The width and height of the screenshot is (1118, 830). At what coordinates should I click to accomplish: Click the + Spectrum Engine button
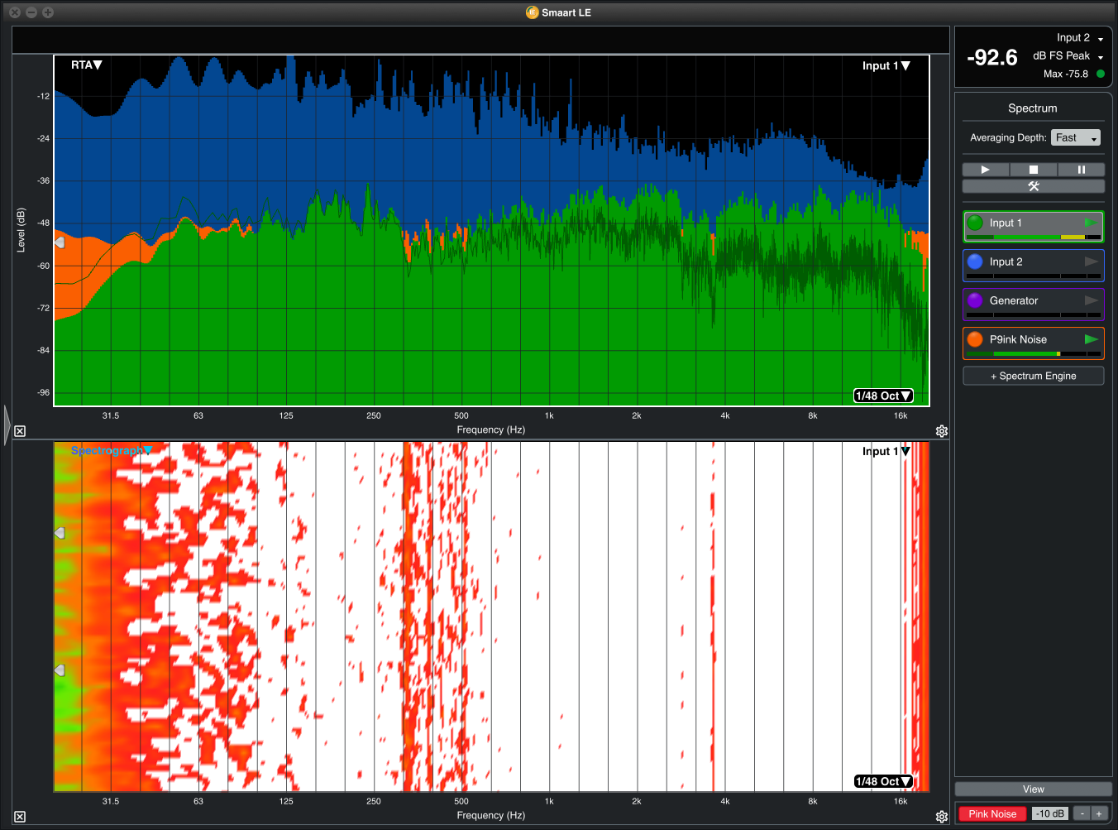pos(1033,376)
